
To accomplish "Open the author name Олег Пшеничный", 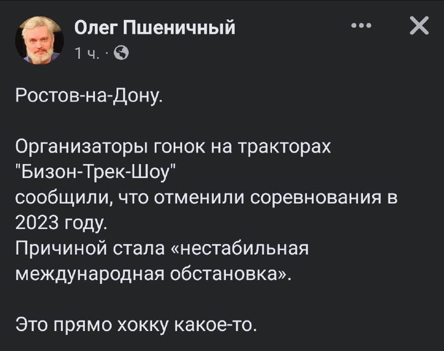I will click(155, 26).
